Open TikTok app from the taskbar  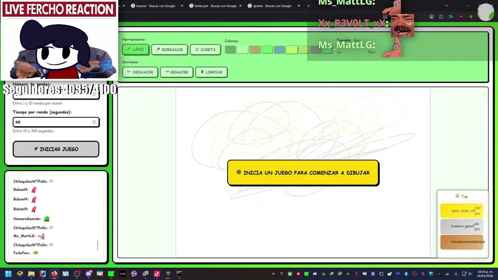[157, 274]
